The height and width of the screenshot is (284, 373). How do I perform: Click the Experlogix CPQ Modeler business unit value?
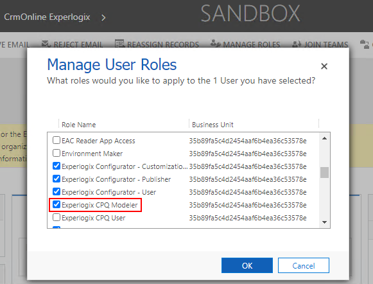click(x=248, y=205)
